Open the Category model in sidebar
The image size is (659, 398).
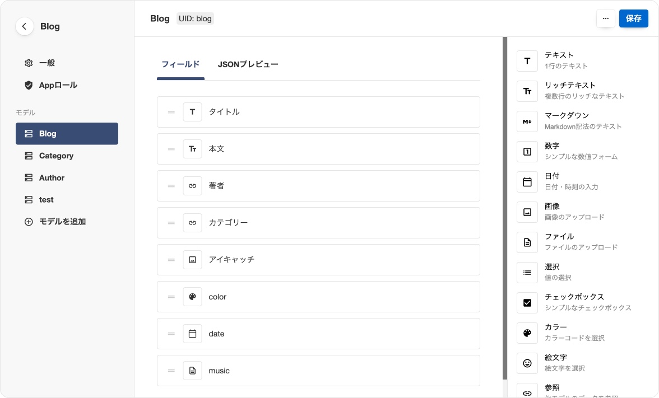point(56,156)
